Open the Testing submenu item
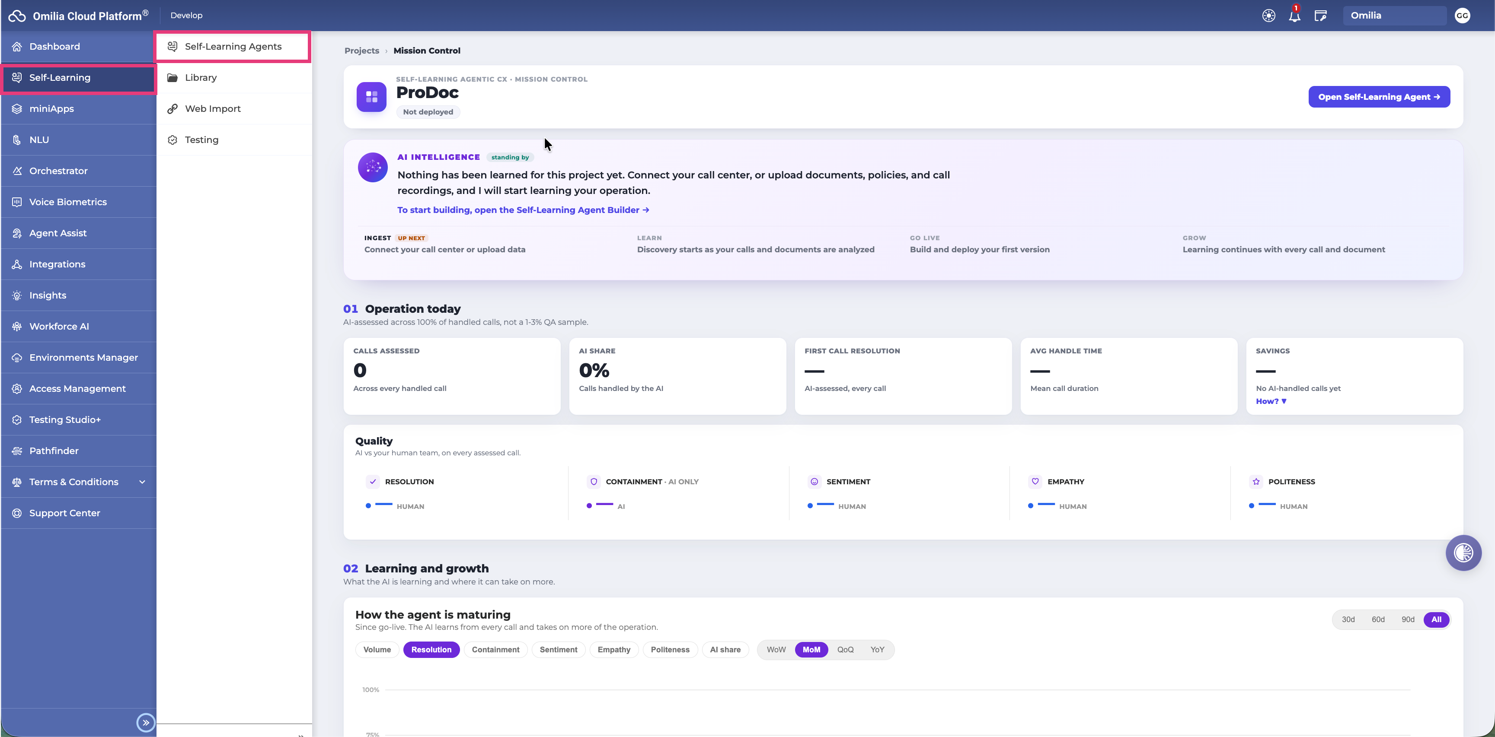The image size is (1495, 737). (x=234, y=140)
